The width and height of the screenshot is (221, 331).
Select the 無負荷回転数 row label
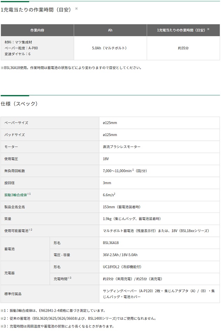(15, 171)
